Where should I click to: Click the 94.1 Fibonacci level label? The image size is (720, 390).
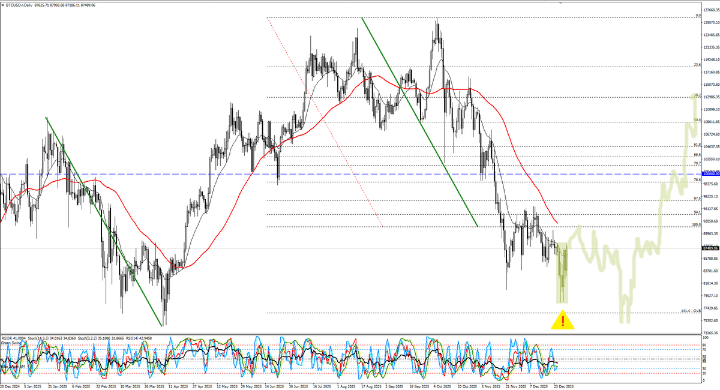(697, 212)
